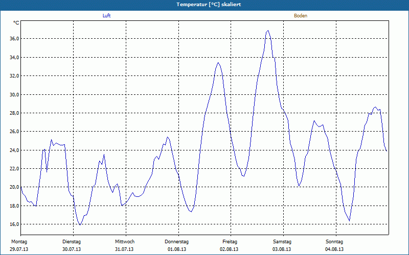
Task: Click the chart title 'Temperatur [°C] skaliert'
Action: [x=209, y=5]
